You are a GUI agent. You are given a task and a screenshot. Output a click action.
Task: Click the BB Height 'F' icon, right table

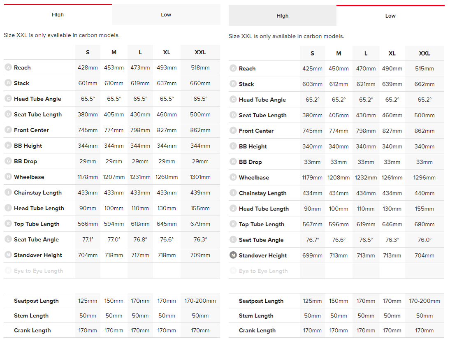(x=233, y=146)
